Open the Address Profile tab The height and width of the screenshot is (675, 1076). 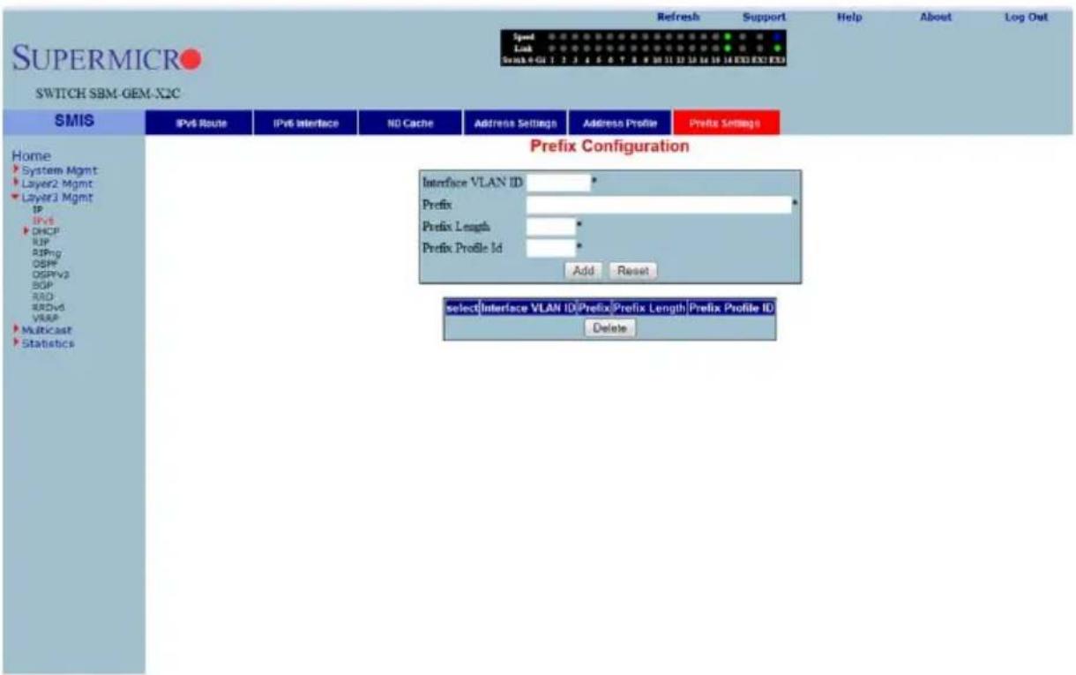point(620,124)
